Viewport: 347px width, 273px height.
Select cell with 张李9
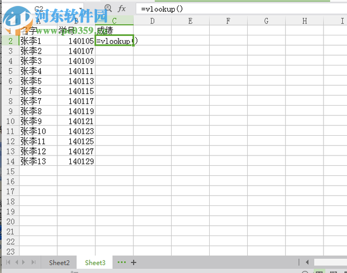coord(38,121)
